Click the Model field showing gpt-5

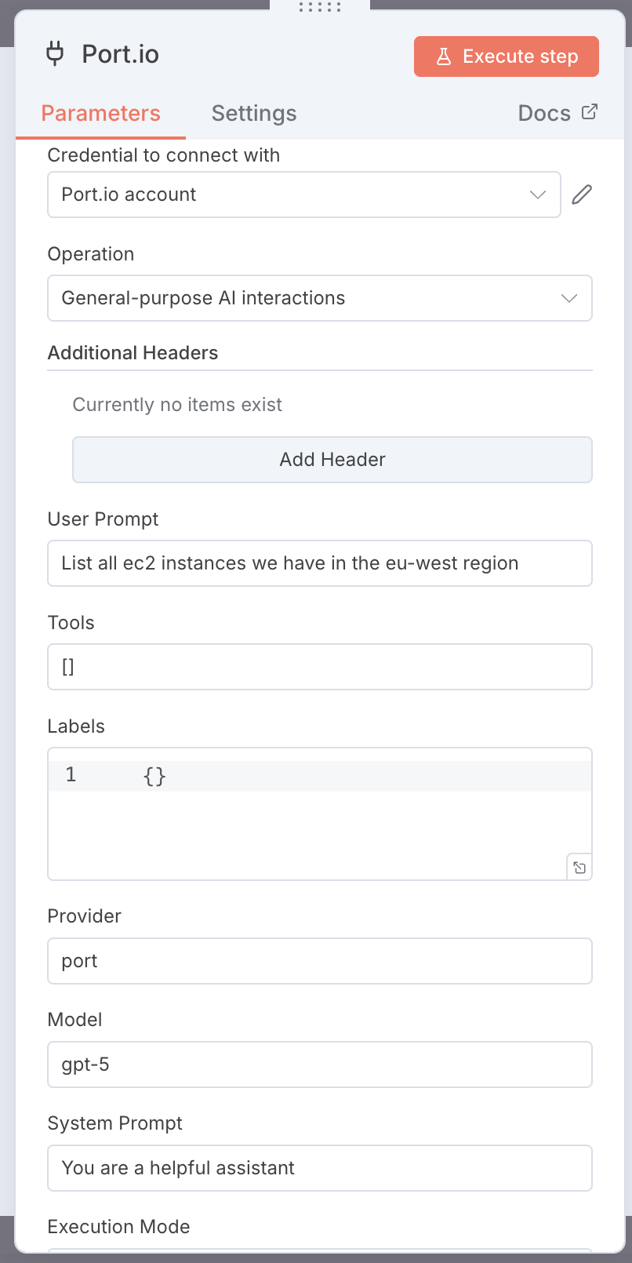(319, 1065)
